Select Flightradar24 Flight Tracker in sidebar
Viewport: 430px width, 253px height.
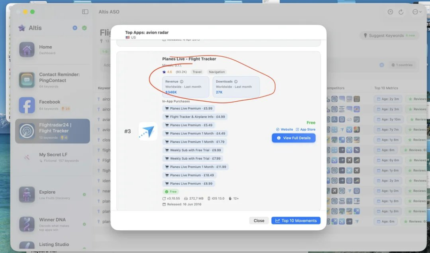(x=52, y=131)
